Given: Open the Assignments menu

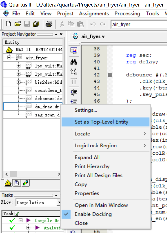Looking at the screenshot, I should point(94,14).
